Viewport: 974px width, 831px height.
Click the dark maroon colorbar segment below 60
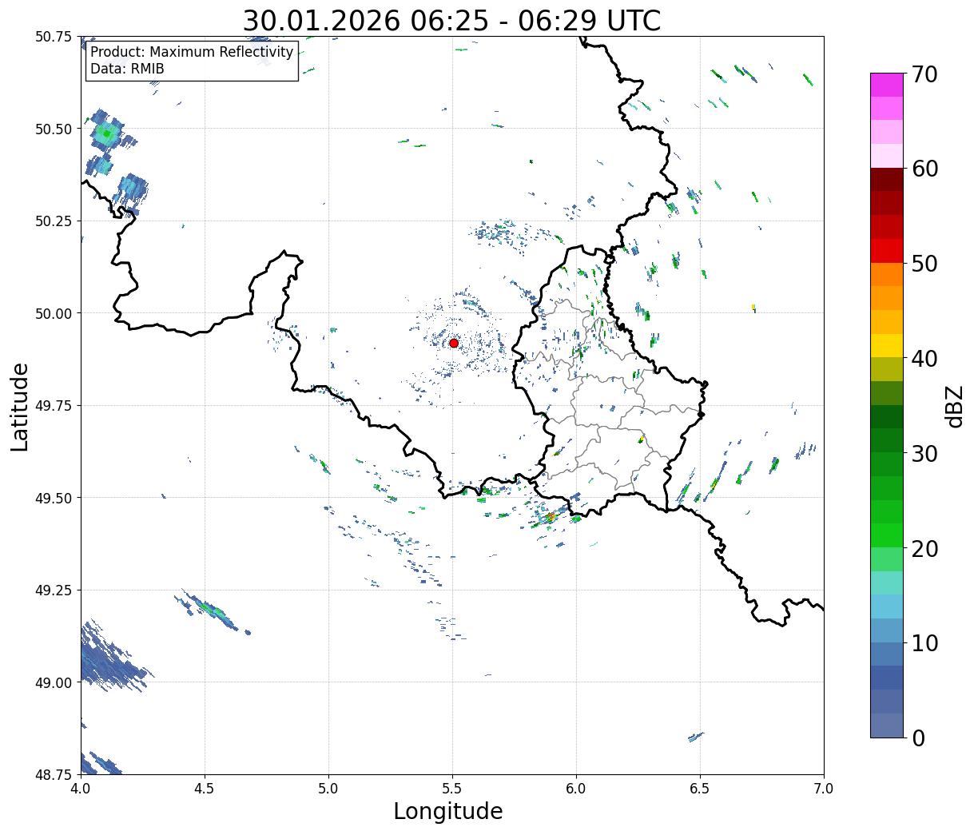[886, 180]
